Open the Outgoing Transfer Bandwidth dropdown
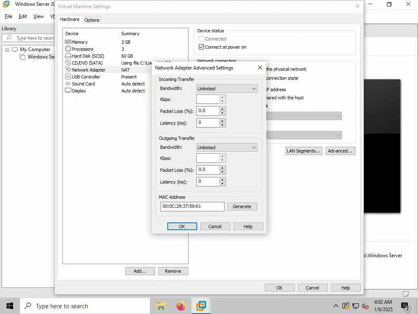The image size is (418, 314). [x=227, y=147]
